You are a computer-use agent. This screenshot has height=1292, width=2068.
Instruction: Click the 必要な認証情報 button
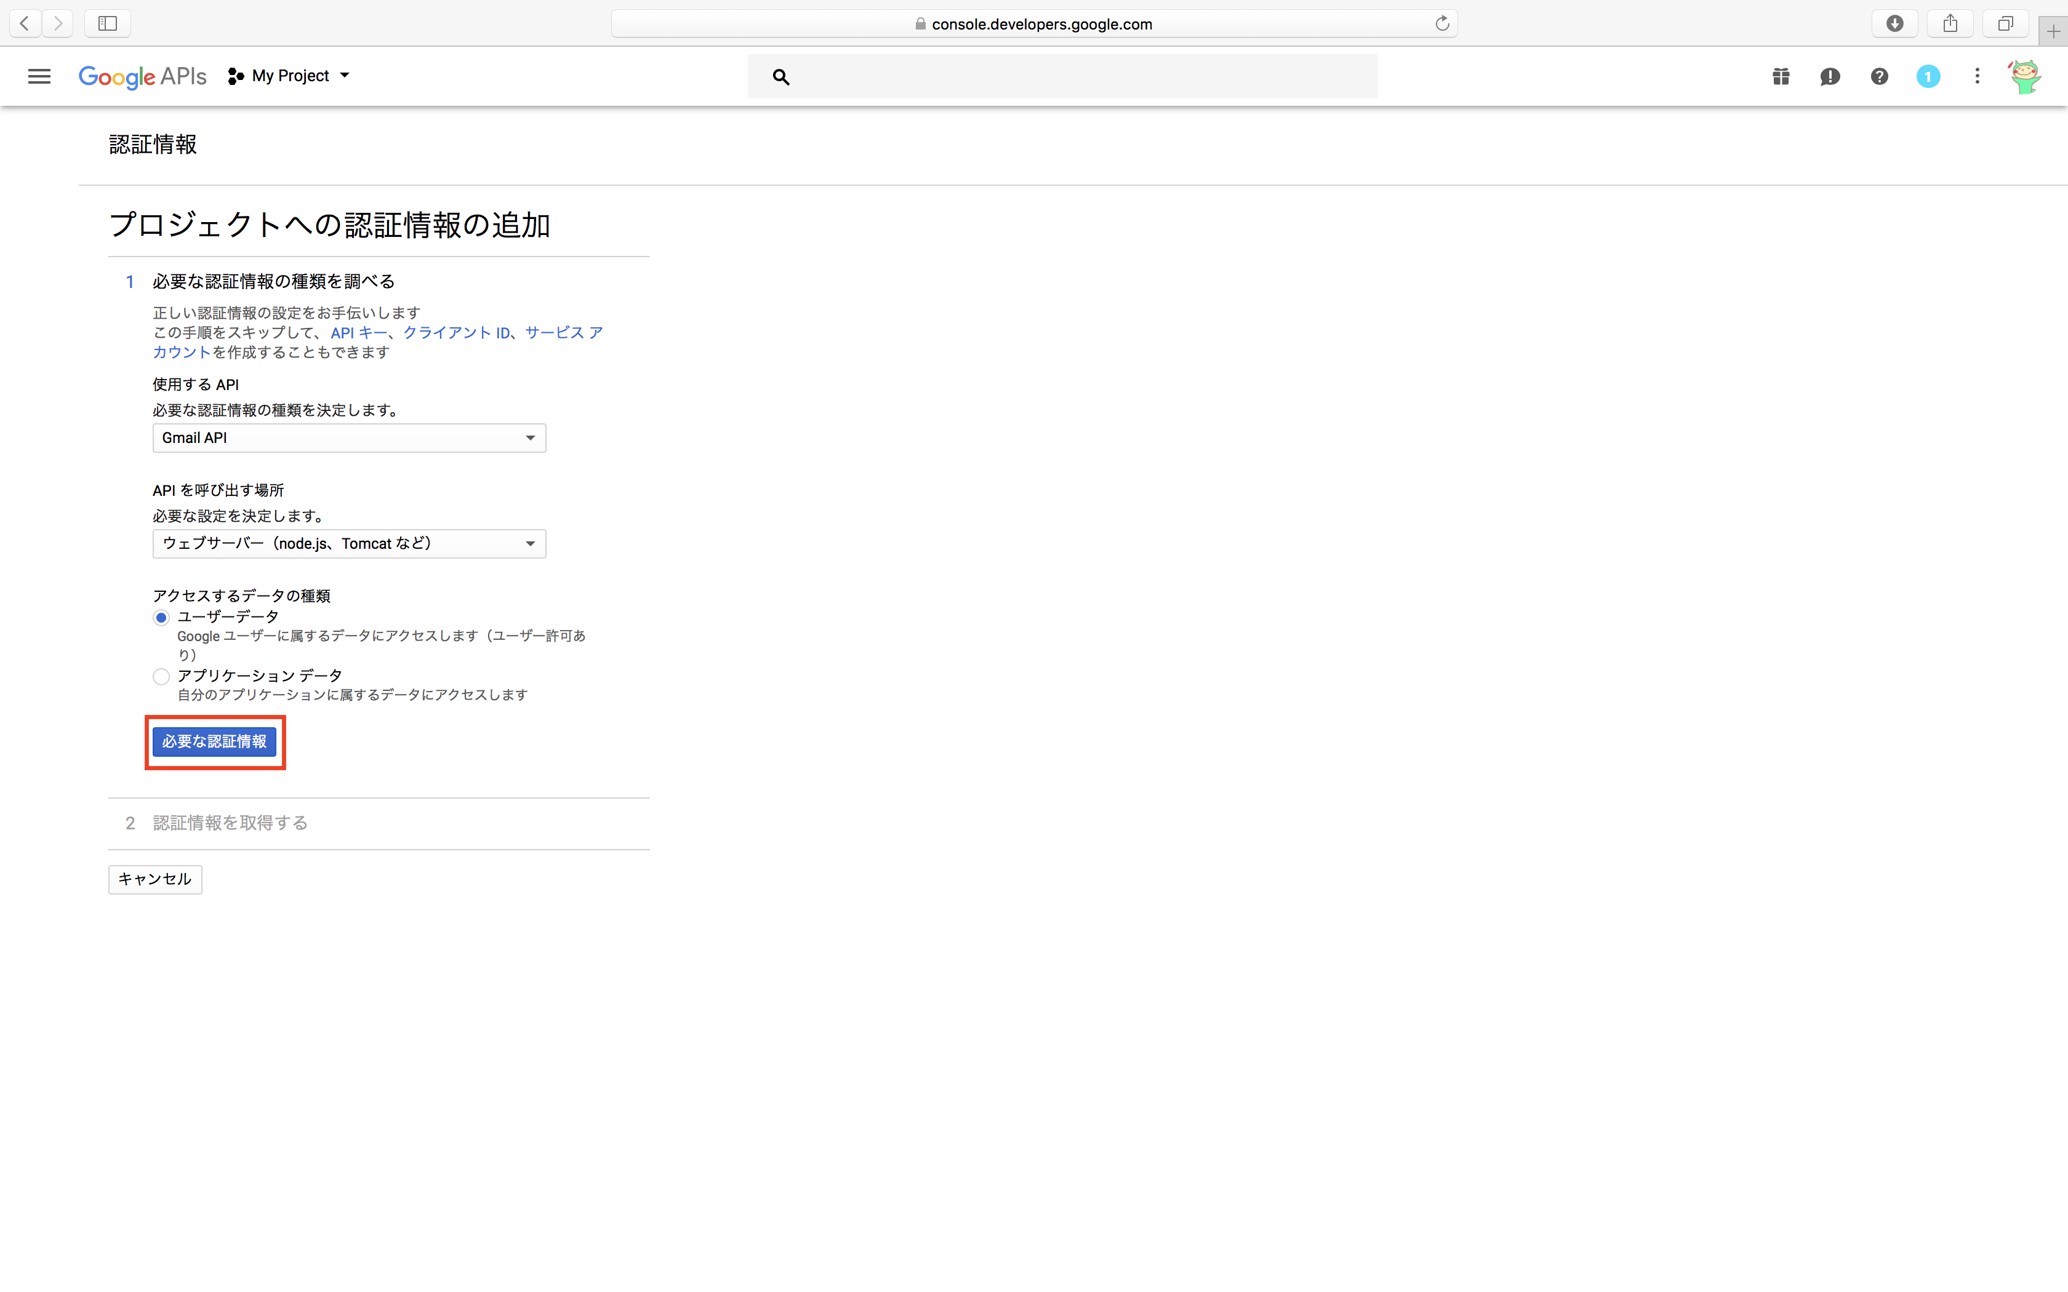click(214, 742)
